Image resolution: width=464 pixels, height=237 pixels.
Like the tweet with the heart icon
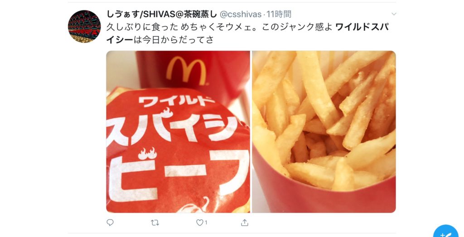(x=200, y=223)
